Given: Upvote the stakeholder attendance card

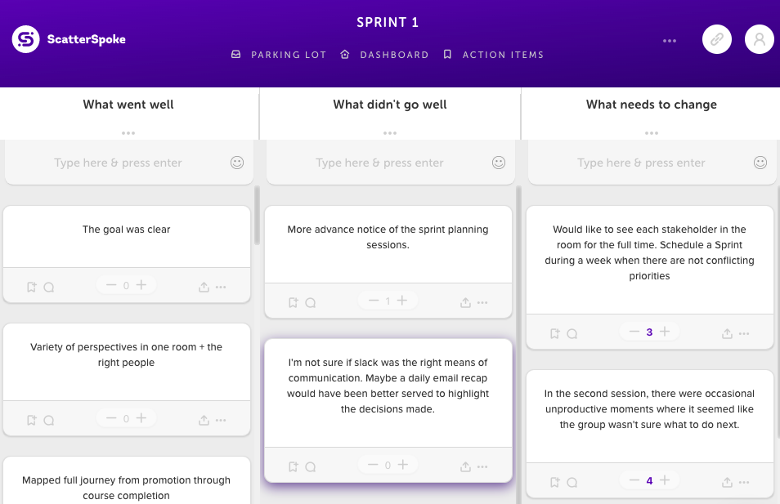Looking at the screenshot, I should click(665, 332).
